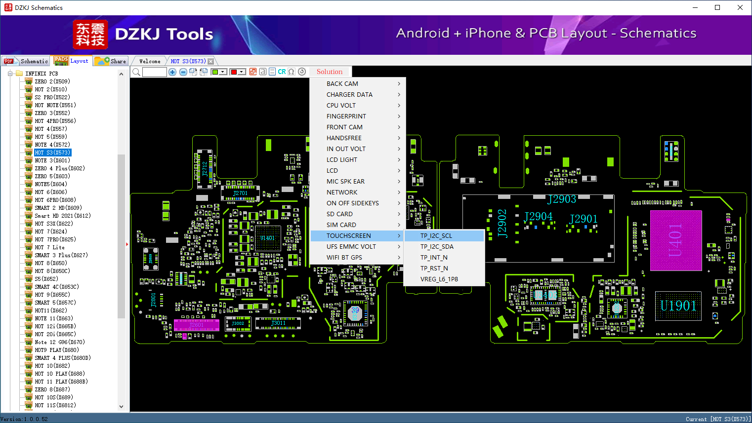Screen dimensions: 752x423
Task: Click the J3011 connector on the board
Action: pos(278,323)
